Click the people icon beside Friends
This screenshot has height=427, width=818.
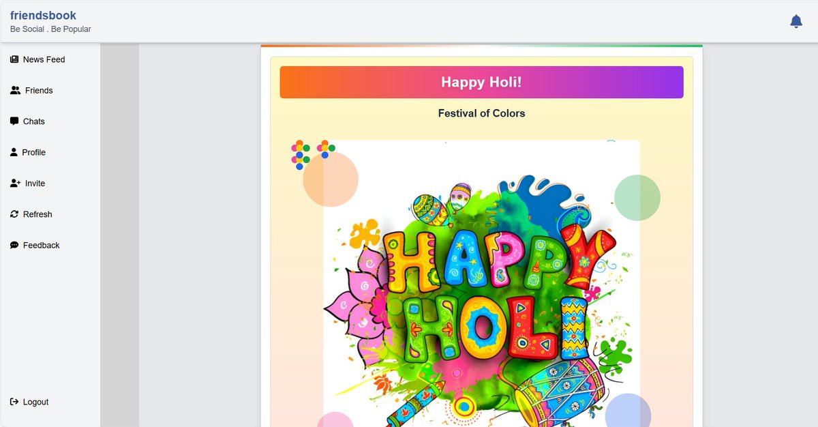[x=16, y=90]
